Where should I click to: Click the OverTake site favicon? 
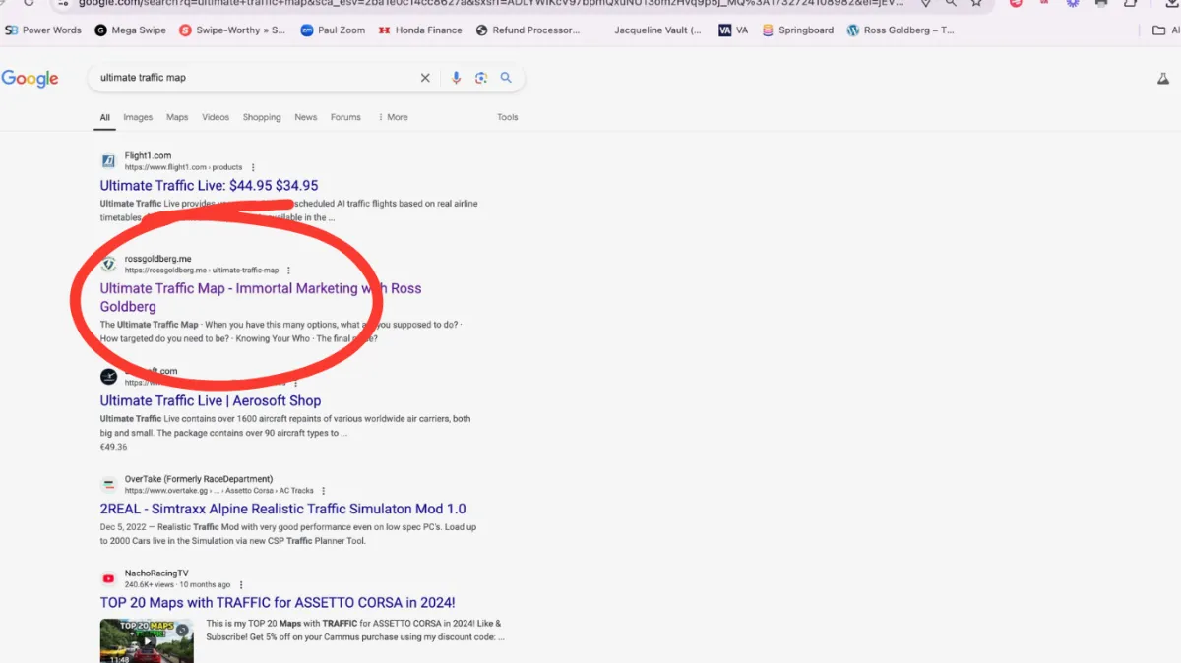pos(108,485)
